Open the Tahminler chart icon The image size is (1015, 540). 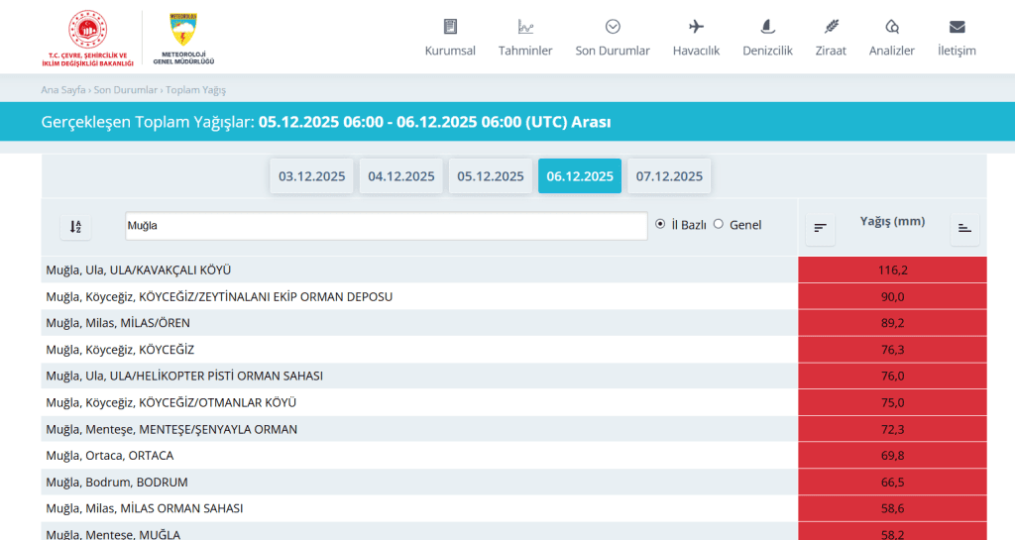[x=525, y=27]
